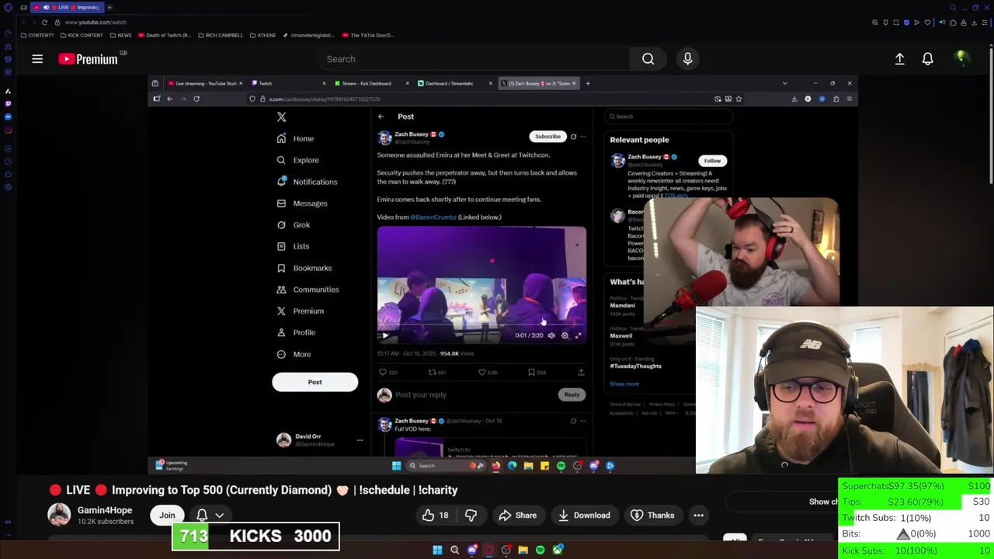Image resolution: width=994 pixels, height=559 pixels.
Task: Like the livestream with thumbs up
Action: pos(436,516)
